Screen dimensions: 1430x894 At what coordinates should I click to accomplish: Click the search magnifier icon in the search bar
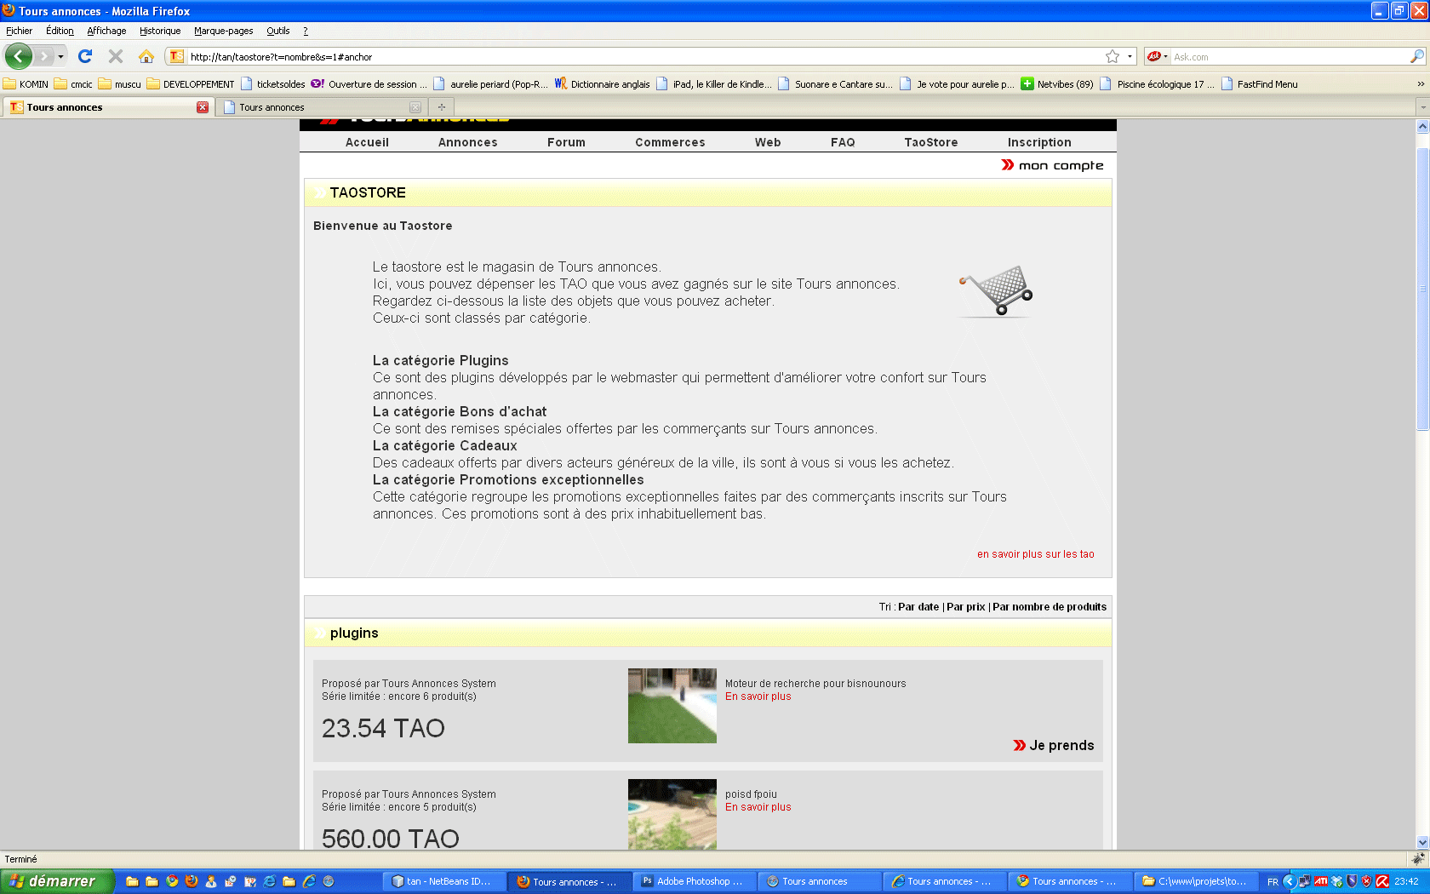(x=1416, y=56)
